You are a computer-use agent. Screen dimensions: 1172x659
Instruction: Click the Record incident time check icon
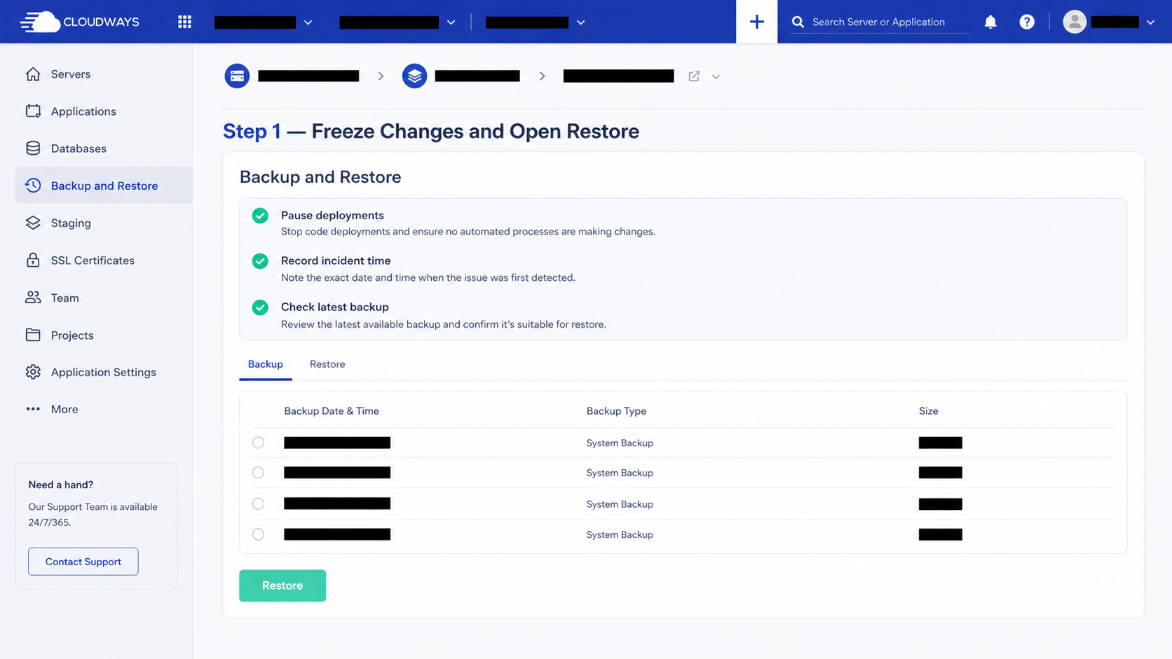coord(260,261)
